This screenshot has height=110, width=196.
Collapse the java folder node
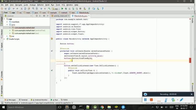pos(7,25)
